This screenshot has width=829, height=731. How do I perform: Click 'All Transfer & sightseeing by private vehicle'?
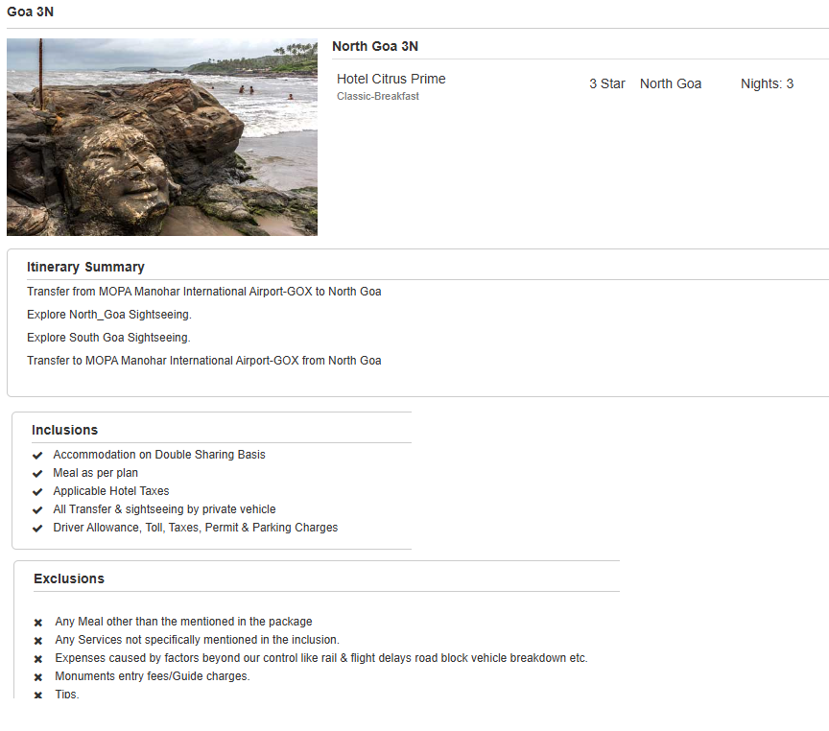[164, 509]
